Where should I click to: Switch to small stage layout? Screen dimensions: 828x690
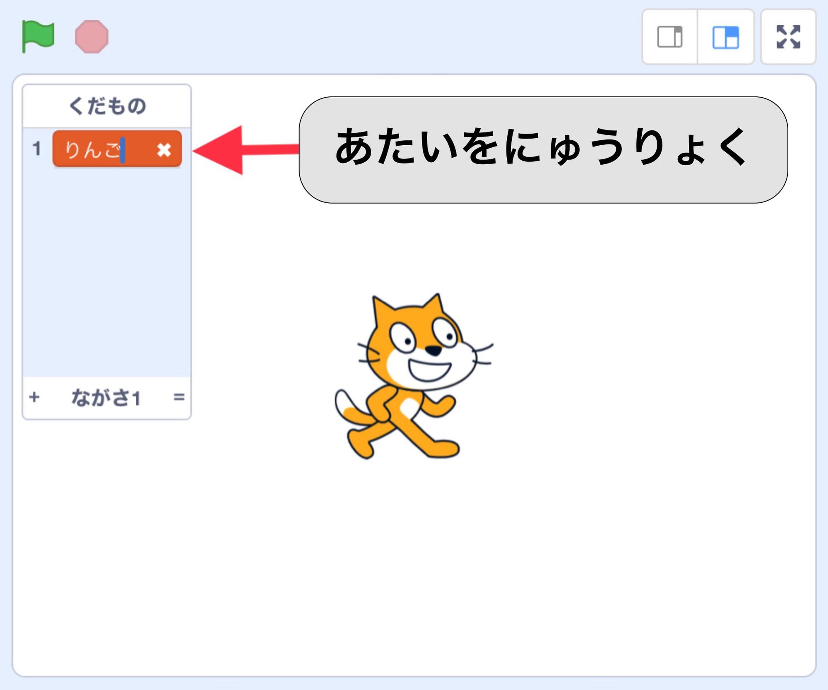[x=670, y=37]
